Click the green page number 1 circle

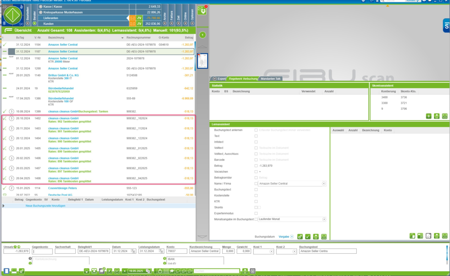(203, 35)
